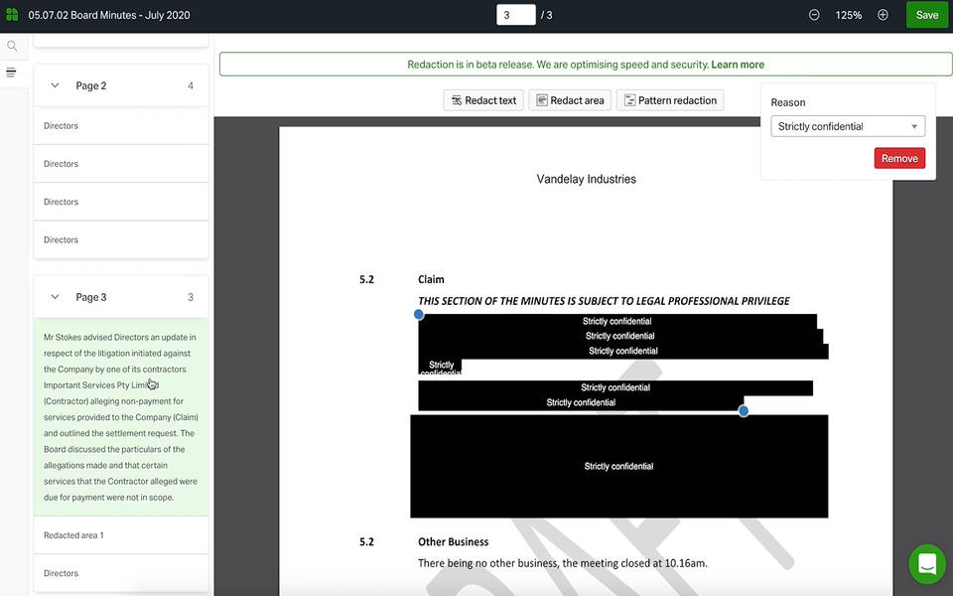Click the zoom out minus icon
This screenshot has width=953, height=596.
tap(814, 15)
